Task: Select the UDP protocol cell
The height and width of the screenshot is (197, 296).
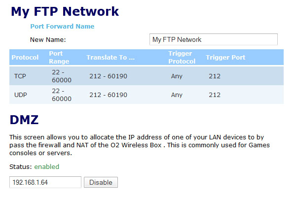Action: (21, 95)
